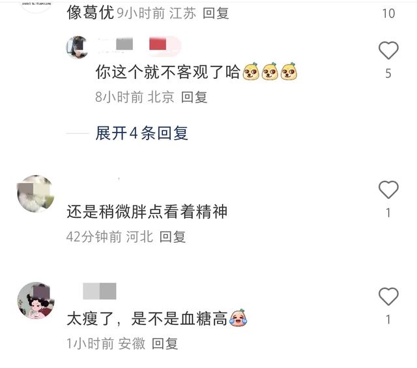Click the crying-laughing emoji in comment
The image size is (417, 368).
(238, 318)
